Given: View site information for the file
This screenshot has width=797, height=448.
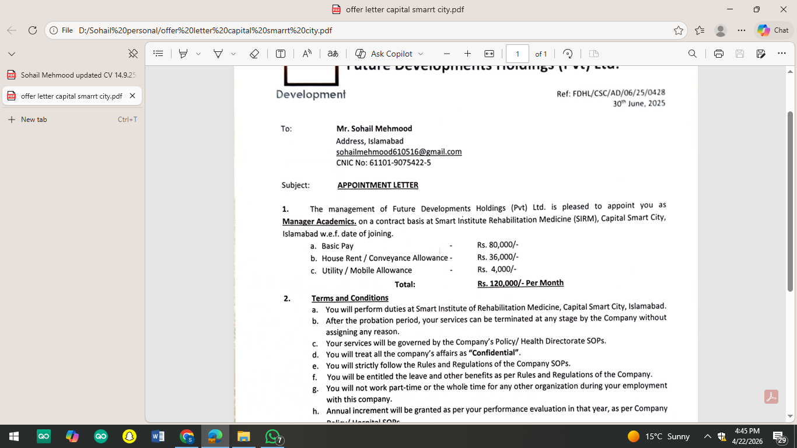Looking at the screenshot, I should [62, 30].
